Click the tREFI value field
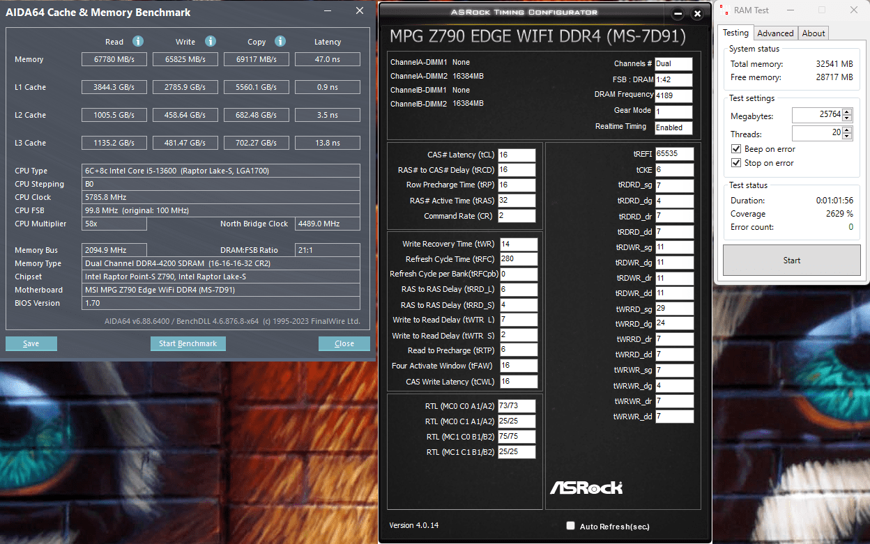This screenshot has height=544, width=870. (x=674, y=154)
